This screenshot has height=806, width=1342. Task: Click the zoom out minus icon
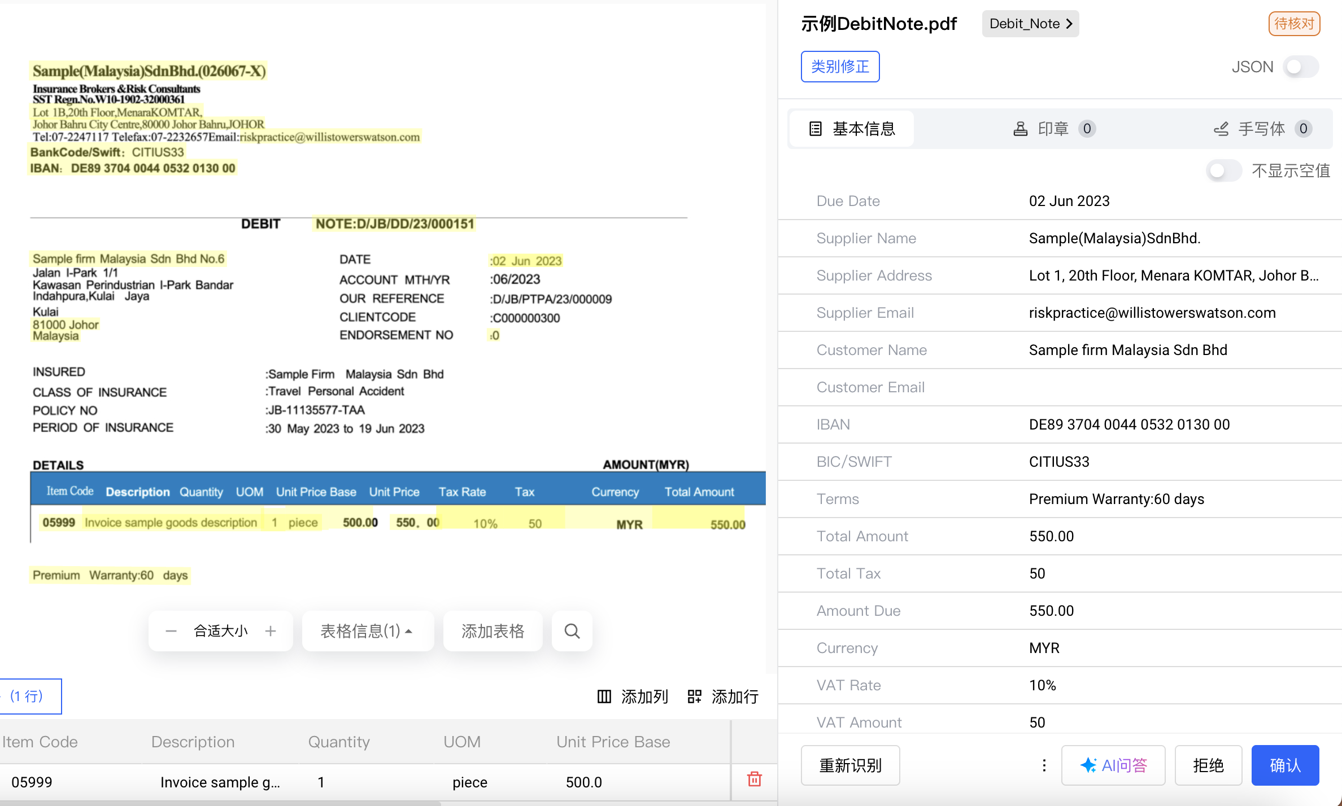click(171, 631)
